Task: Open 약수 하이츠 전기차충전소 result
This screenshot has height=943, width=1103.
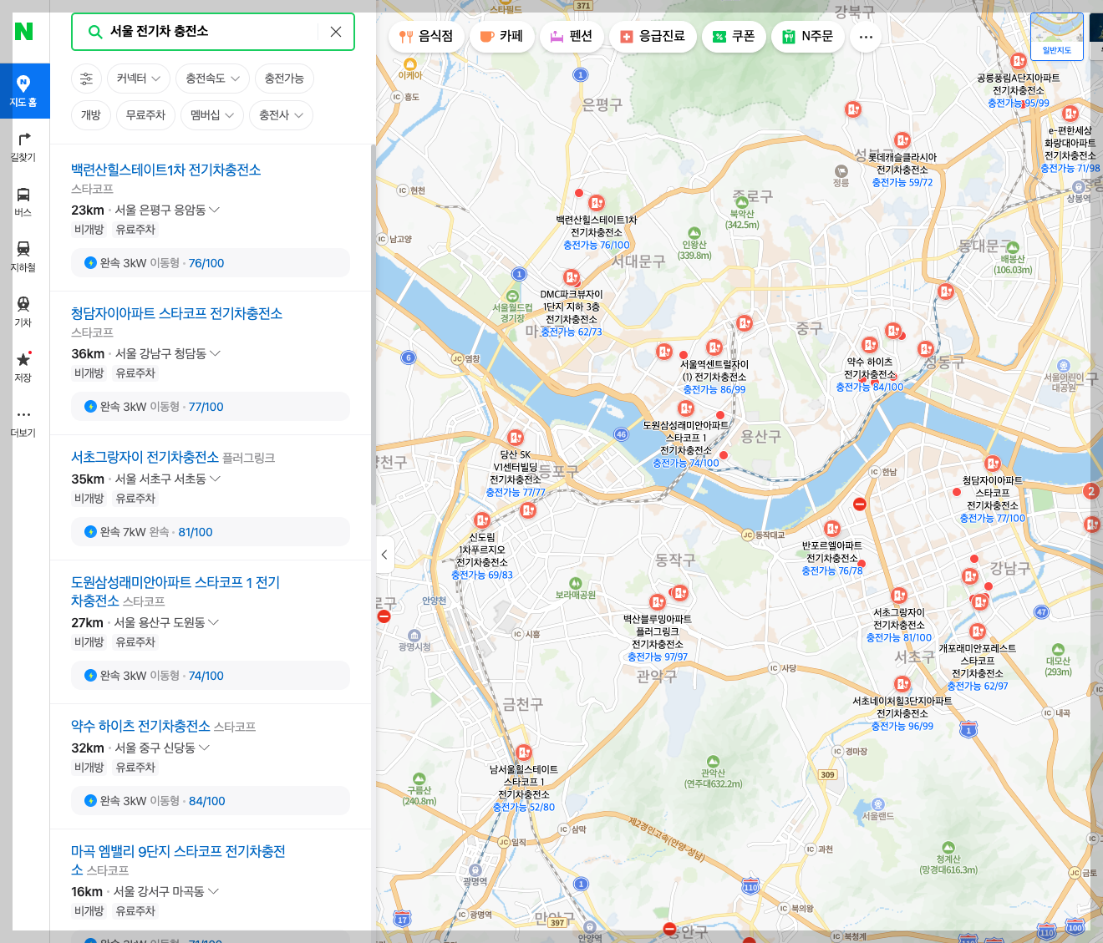Action: tap(140, 726)
